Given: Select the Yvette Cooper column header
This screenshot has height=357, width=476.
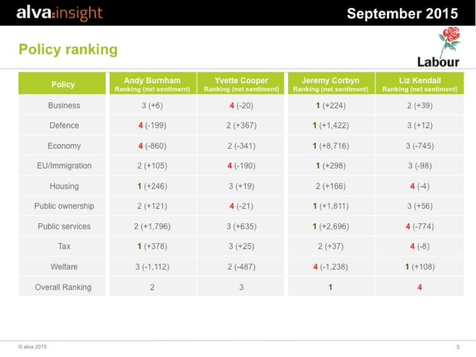Looking at the screenshot, I should (241, 84).
